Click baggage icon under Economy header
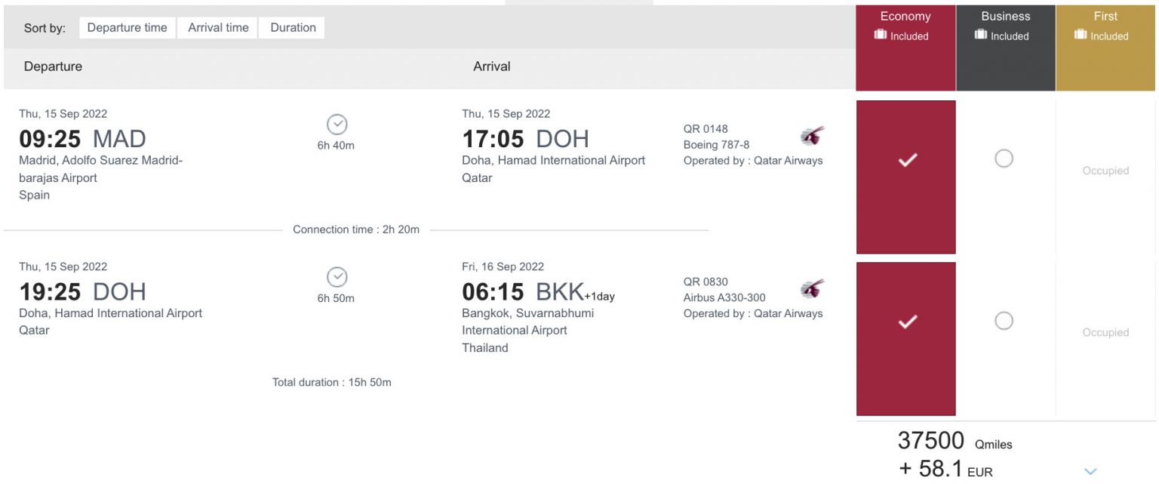Screen dimensions: 1159x484 tap(880, 35)
